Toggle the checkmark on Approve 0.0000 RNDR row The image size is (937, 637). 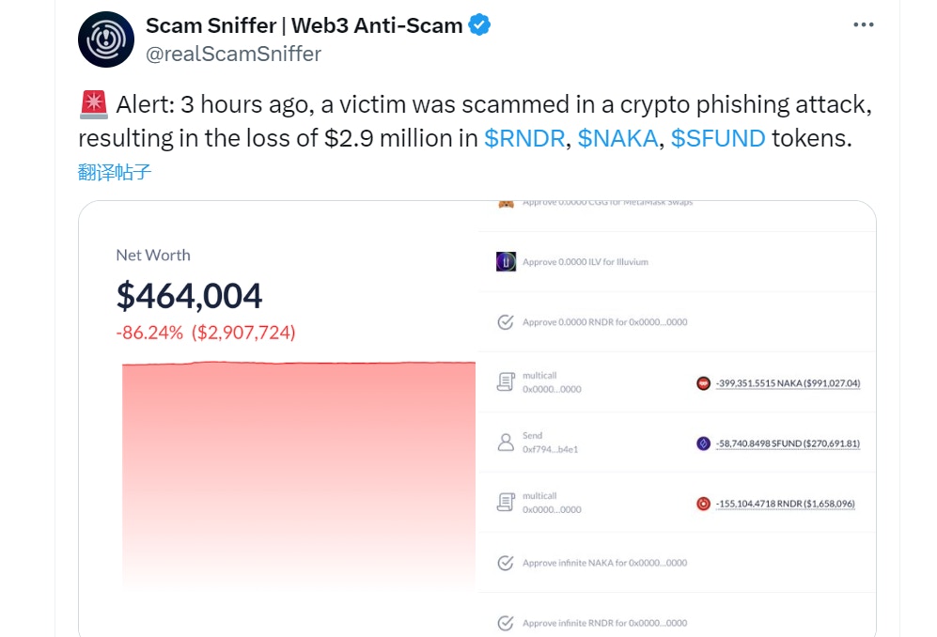click(506, 321)
